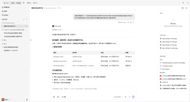The width and height of the screenshot is (190, 102).
Task: Toggle sidebar panel icon next to Design
Action: pyautogui.click(x=24, y=3)
